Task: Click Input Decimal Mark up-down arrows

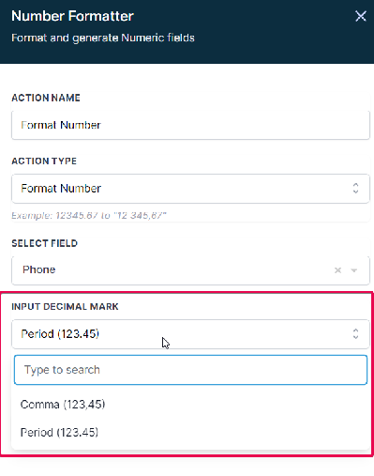Action: coord(355,334)
